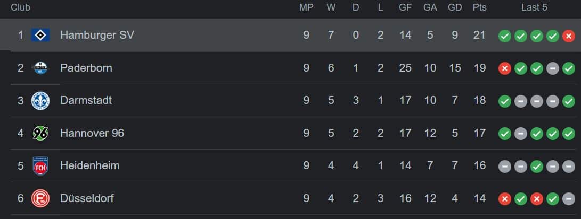581x219 pixels.
Task: Click the Hannover 96 logo
Action: [40, 133]
